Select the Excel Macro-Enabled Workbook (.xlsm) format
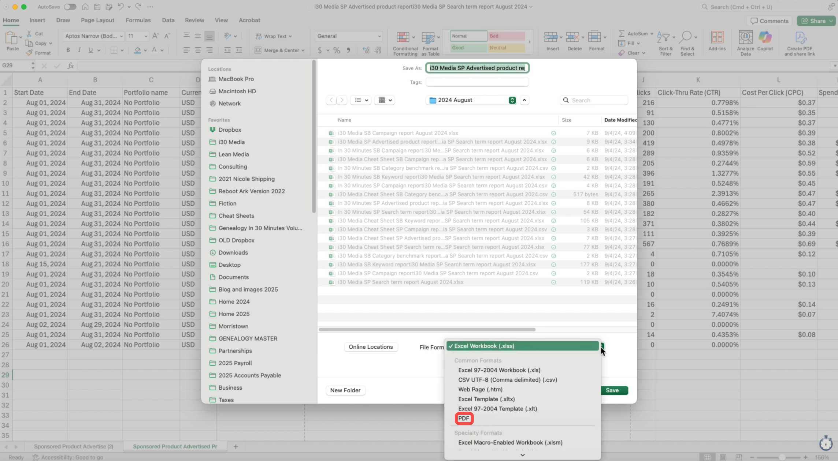Image resolution: width=838 pixels, height=461 pixels. click(x=510, y=442)
